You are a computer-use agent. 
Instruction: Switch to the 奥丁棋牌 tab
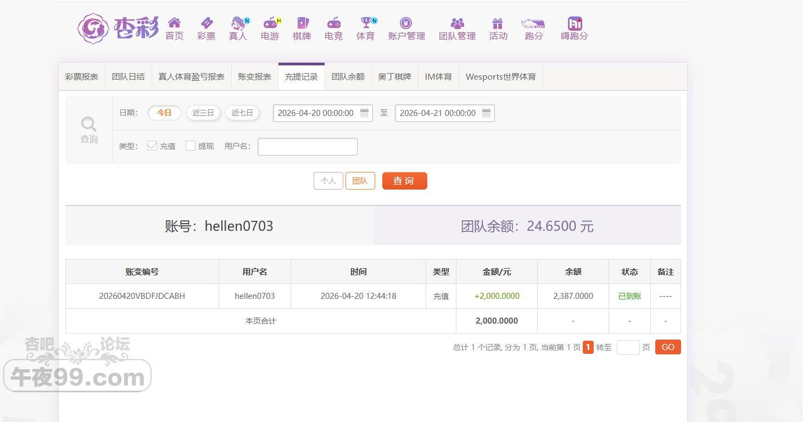tap(395, 77)
